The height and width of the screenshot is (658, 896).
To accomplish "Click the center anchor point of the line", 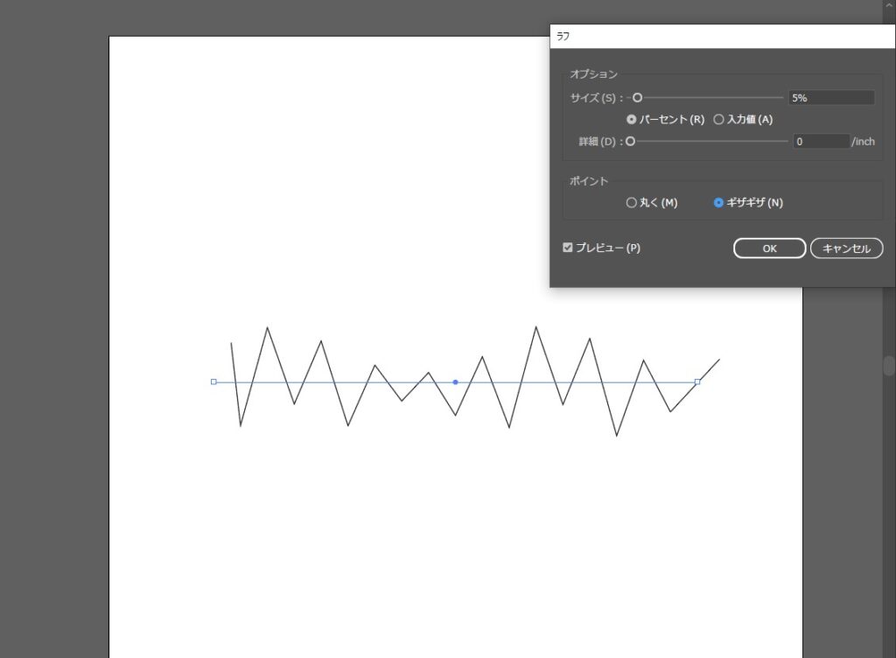I will [x=455, y=382].
